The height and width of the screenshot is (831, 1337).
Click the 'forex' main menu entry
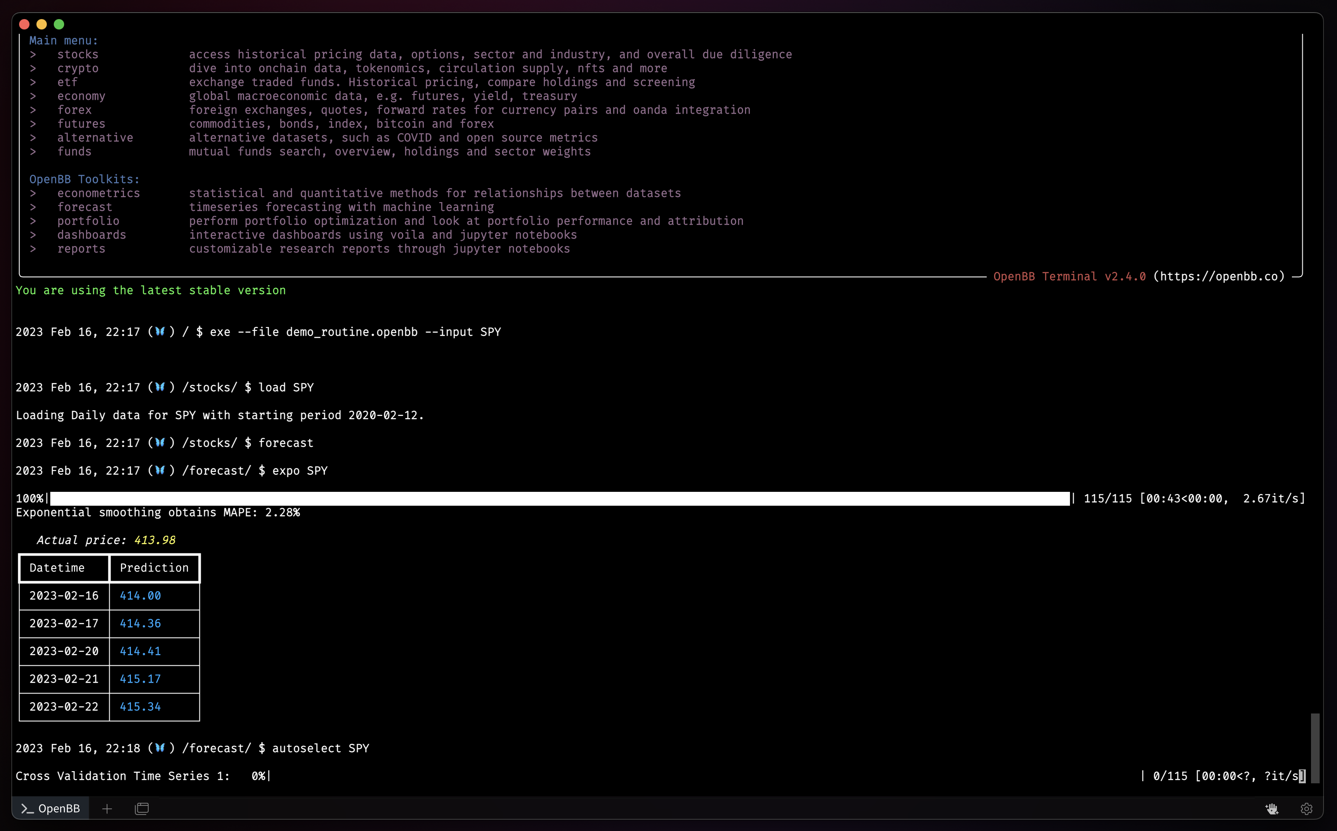74,110
